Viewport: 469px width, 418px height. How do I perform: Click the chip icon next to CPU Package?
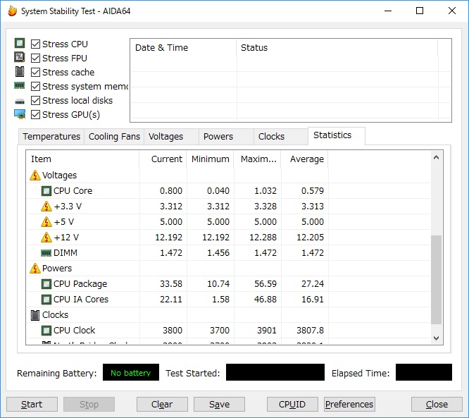tap(46, 284)
